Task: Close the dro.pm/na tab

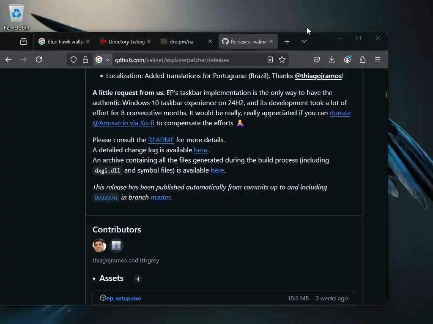Action: point(210,41)
